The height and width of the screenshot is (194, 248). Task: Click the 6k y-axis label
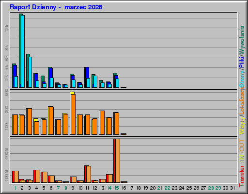[x=7, y=58]
